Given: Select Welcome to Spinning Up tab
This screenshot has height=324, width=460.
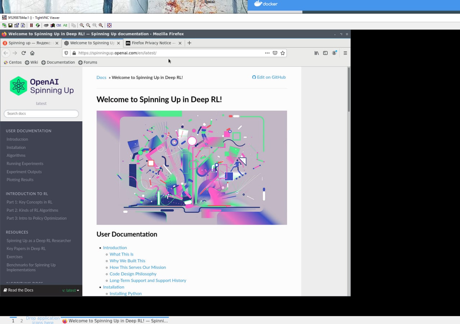Looking at the screenshot, I should (92, 43).
